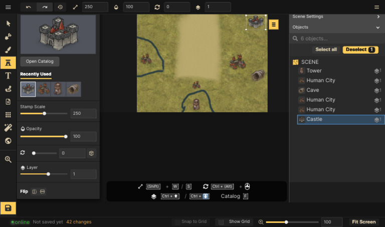
Task: Click the zoom percentage field
Action: coord(332,222)
